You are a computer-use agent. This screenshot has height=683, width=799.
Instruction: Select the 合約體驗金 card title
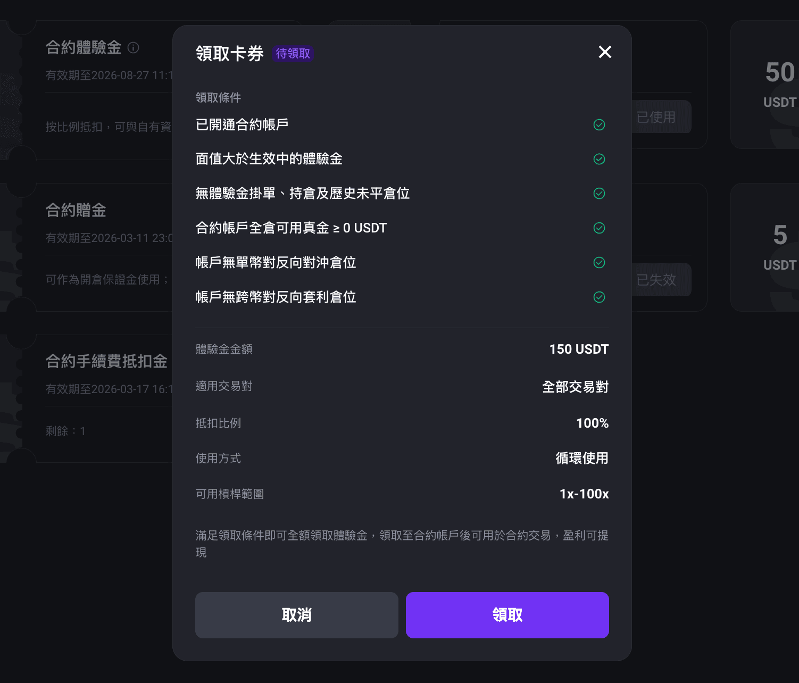[84, 48]
